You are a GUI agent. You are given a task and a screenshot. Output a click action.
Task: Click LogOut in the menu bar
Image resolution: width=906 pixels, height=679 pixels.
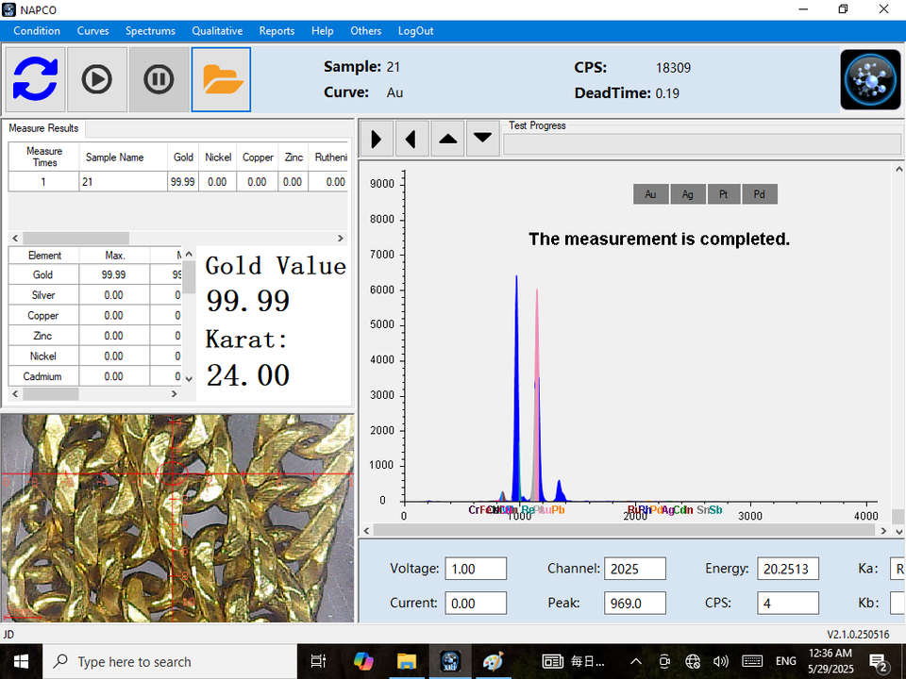click(415, 31)
